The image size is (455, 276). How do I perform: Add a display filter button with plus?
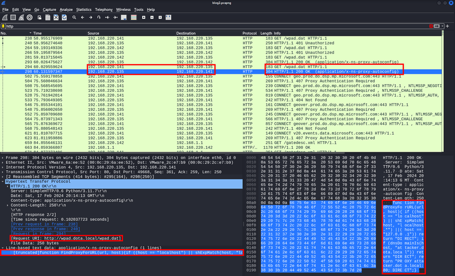(x=447, y=26)
